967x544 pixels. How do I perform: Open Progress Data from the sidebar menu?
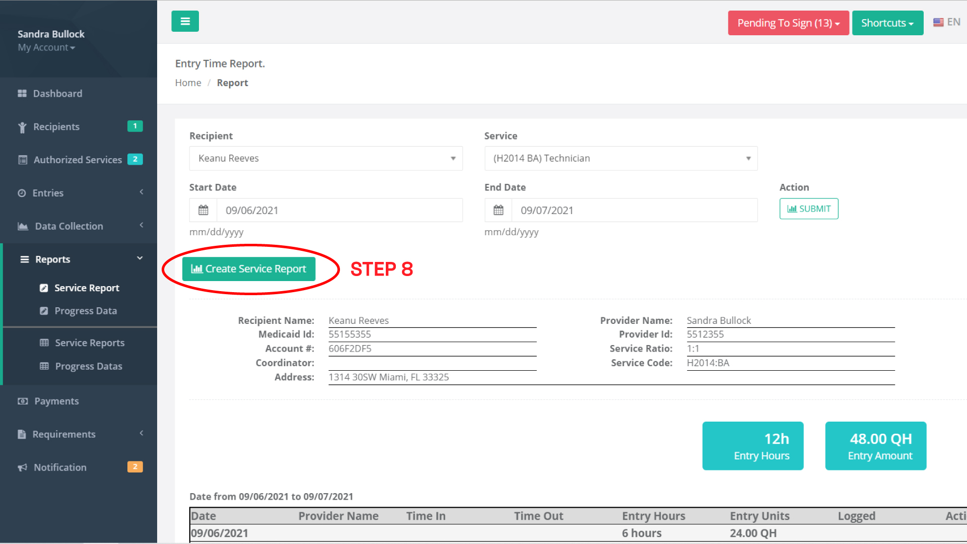(86, 310)
